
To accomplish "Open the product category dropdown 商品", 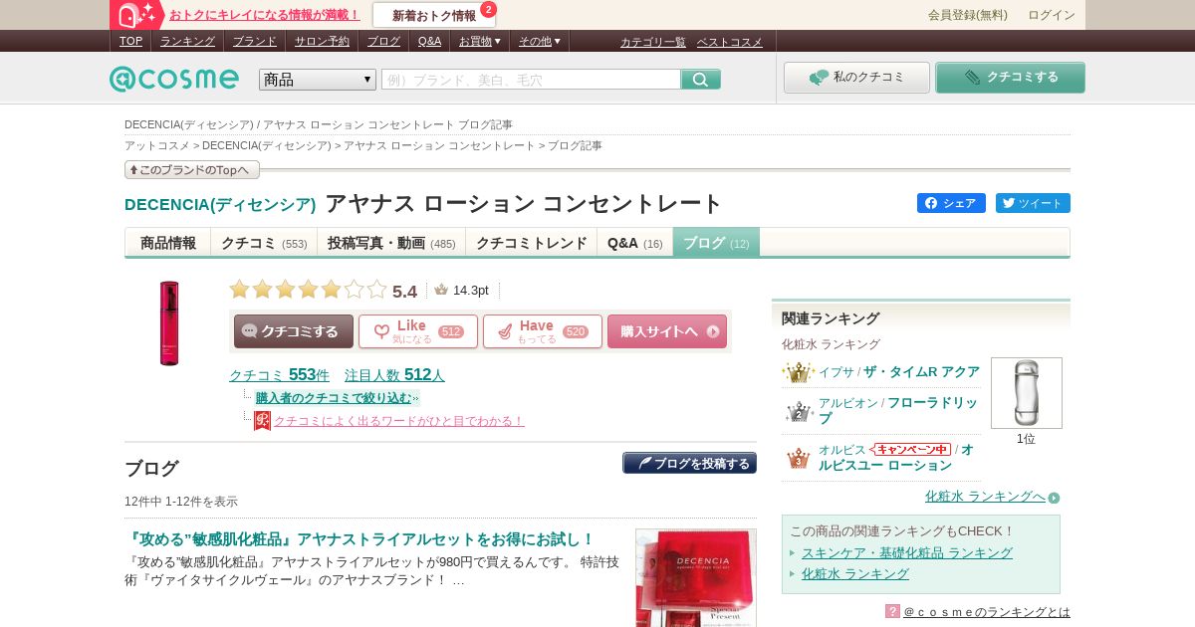I will [318, 80].
